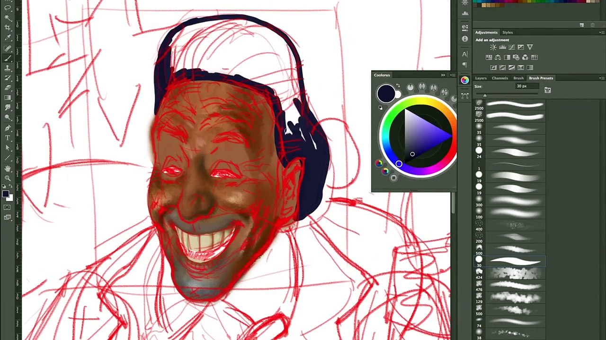This screenshot has width=606, height=340.
Task: Switch to the Layers tab
Action: 481,78
